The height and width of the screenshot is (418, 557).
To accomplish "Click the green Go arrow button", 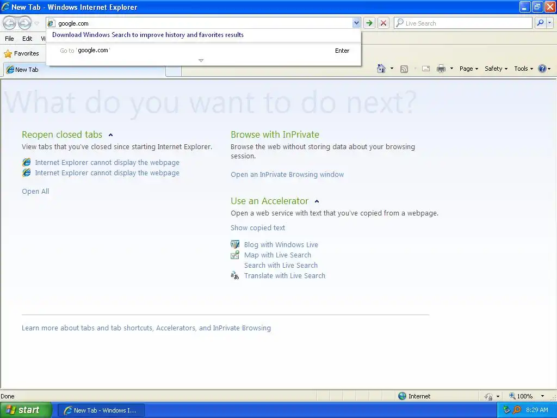I will (369, 23).
